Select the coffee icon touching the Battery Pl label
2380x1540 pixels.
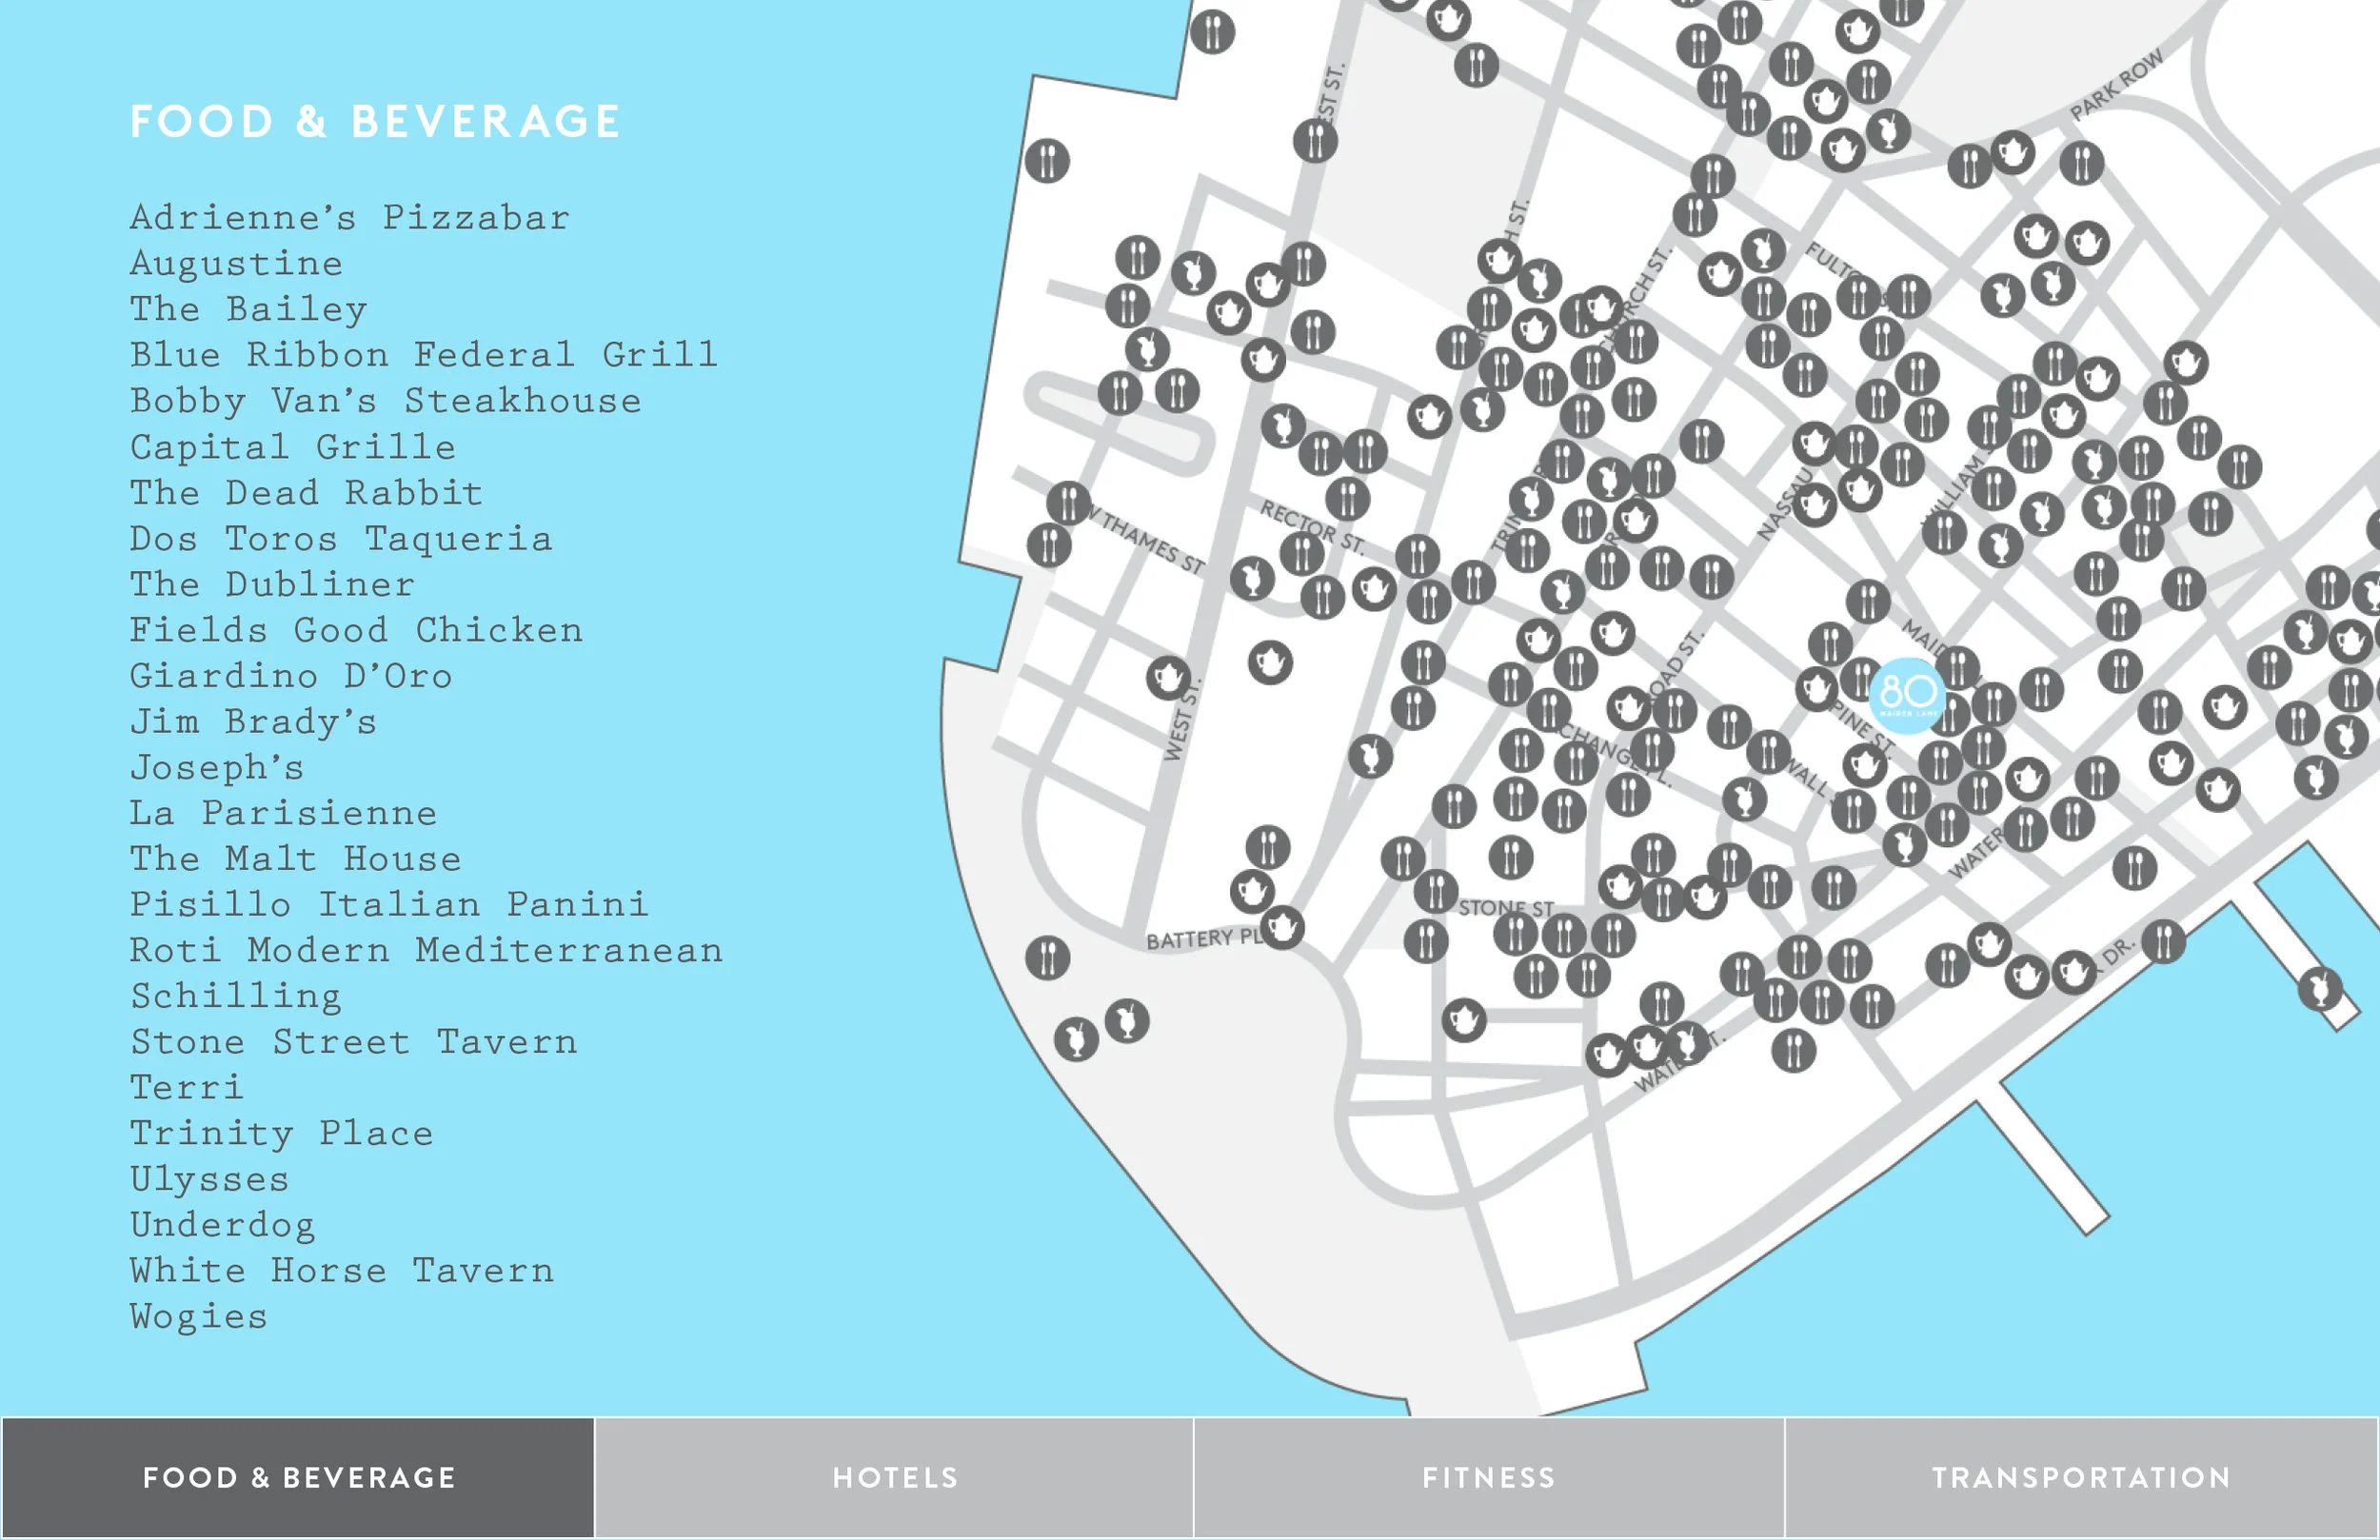[1282, 927]
